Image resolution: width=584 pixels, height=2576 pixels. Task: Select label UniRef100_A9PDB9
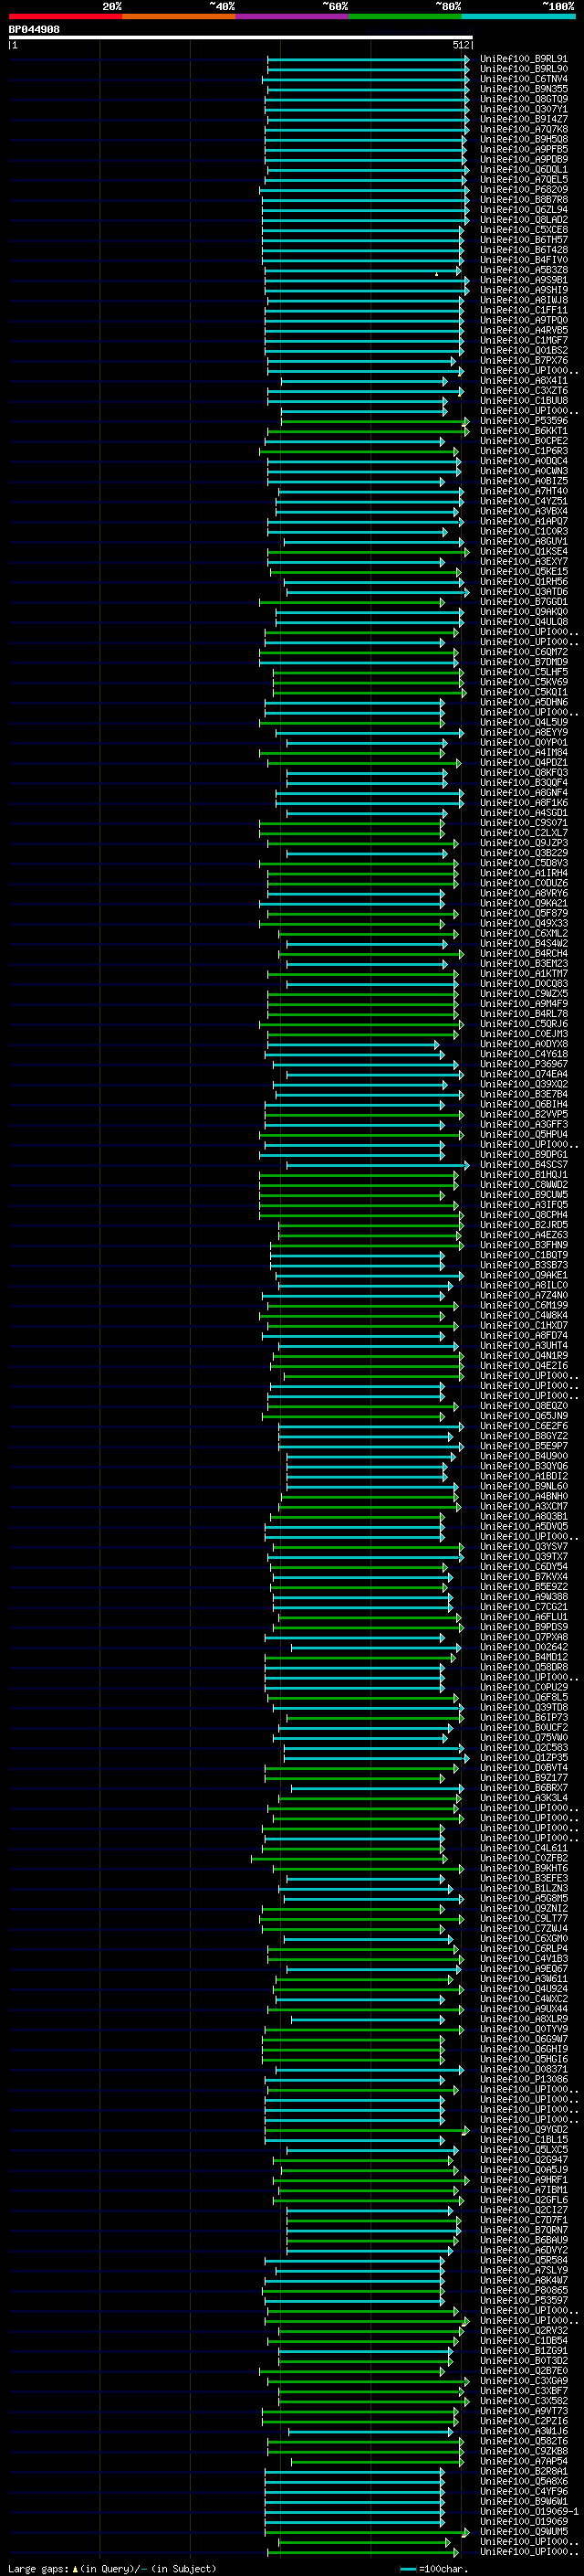pyautogui.click(x=524, y=159)
